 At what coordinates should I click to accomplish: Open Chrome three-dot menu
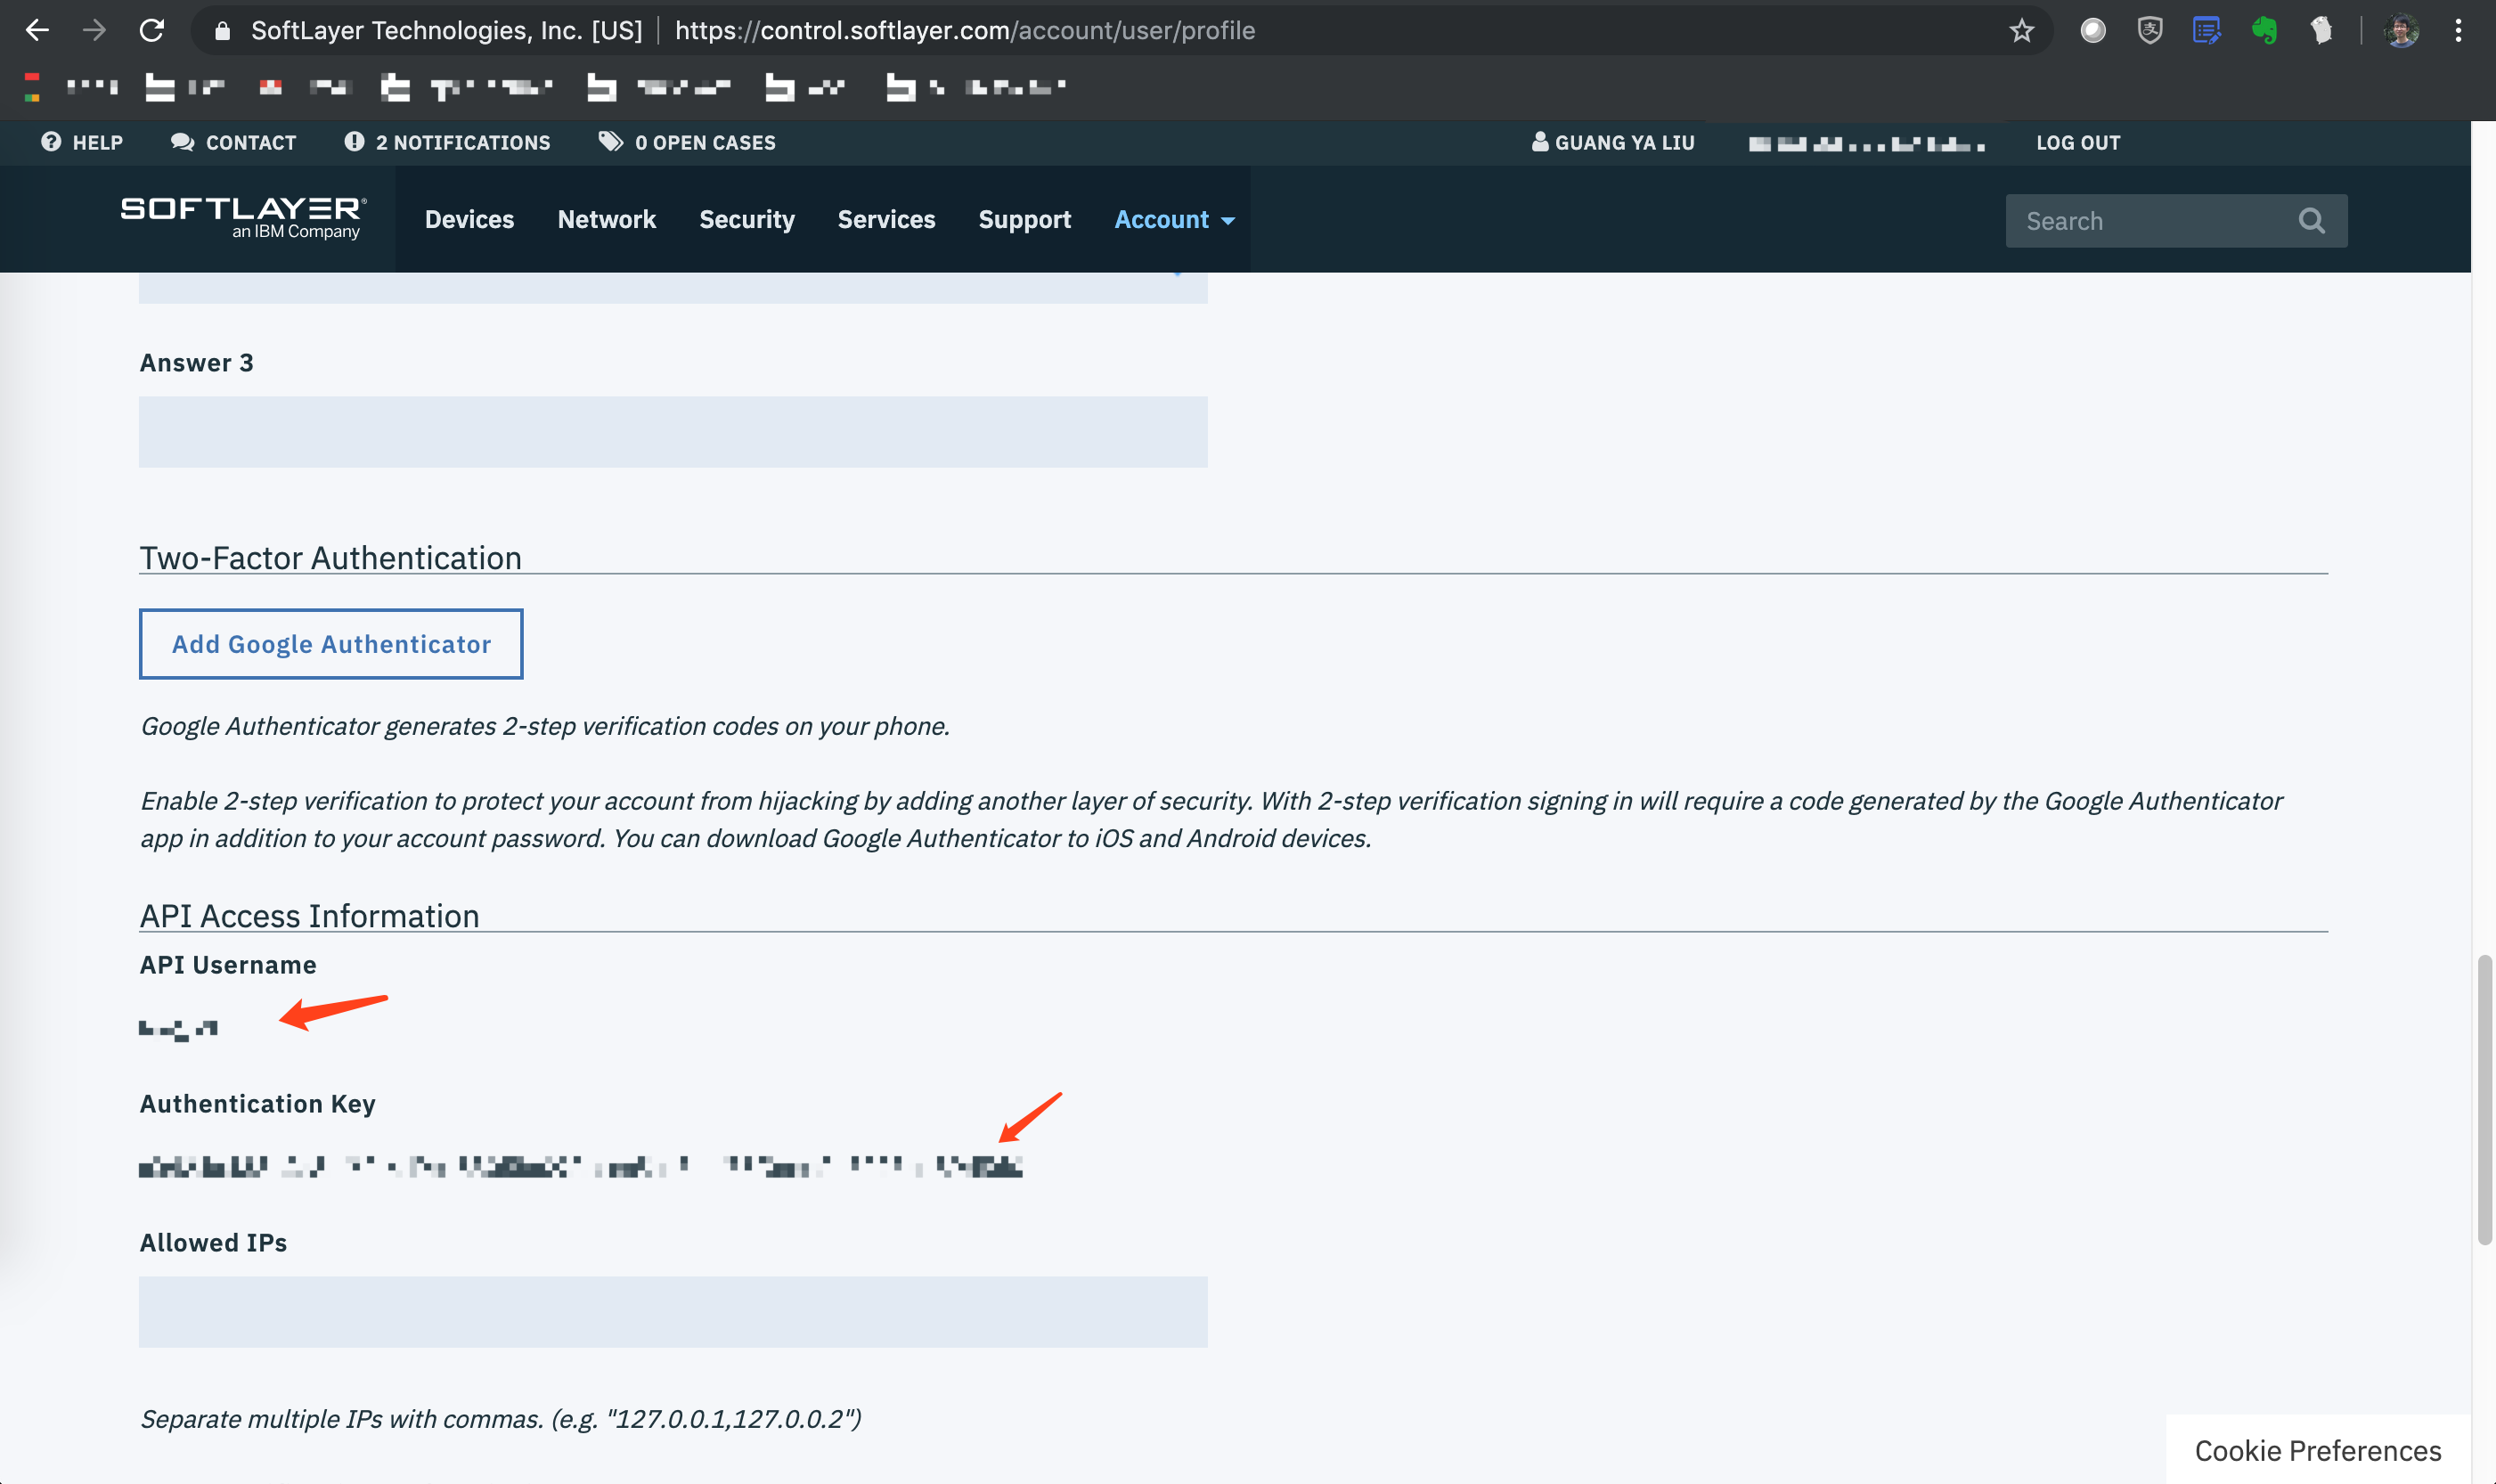2457,30
